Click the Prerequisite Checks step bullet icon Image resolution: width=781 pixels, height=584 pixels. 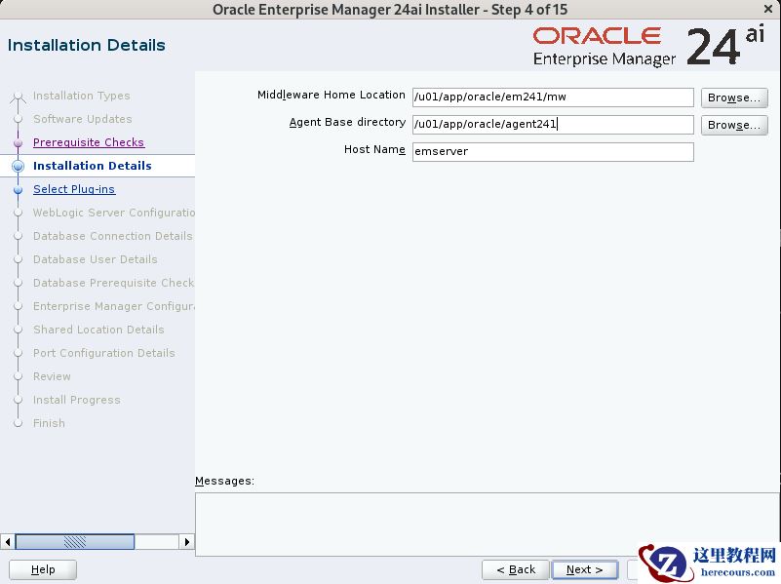pyautogui.click(x=18, y=143)
